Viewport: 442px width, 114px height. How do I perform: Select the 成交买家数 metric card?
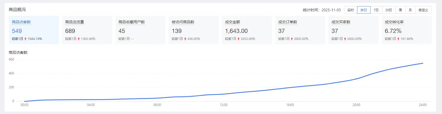(x=353, y=30)
